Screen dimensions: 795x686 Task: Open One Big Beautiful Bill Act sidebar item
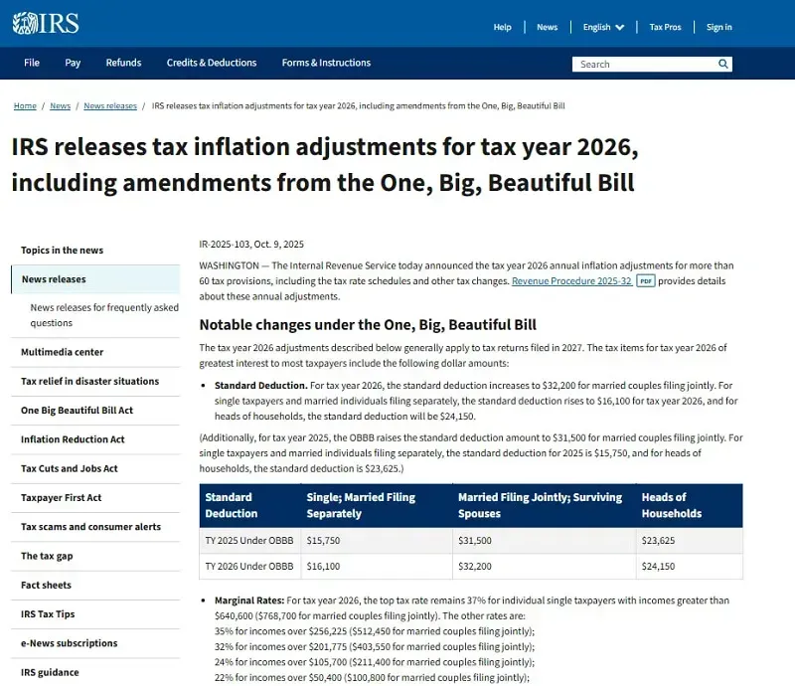point(77,411)
